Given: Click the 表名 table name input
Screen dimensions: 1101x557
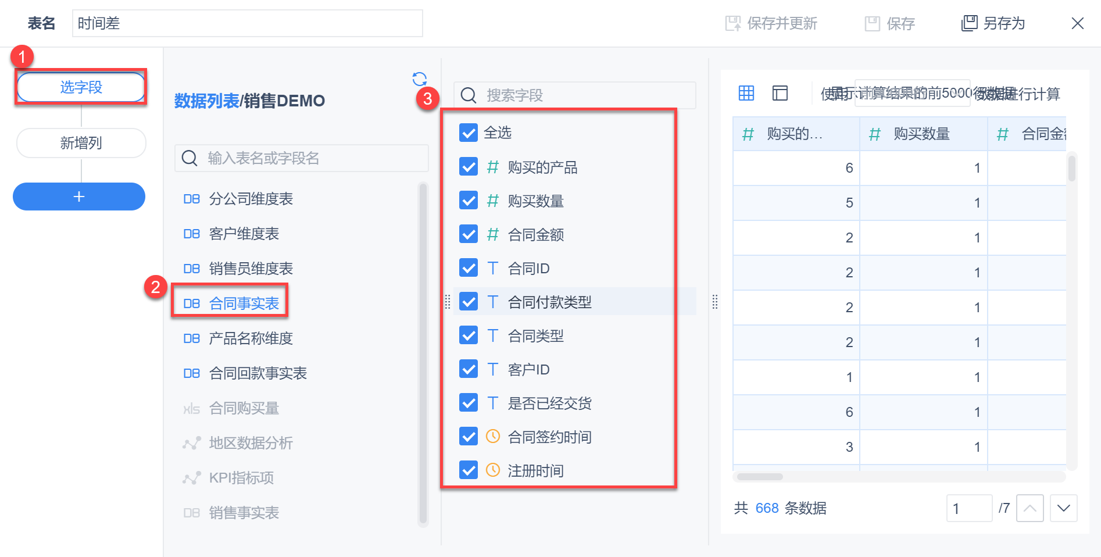Looking at the screenshot, I should (x=247, y=23).
